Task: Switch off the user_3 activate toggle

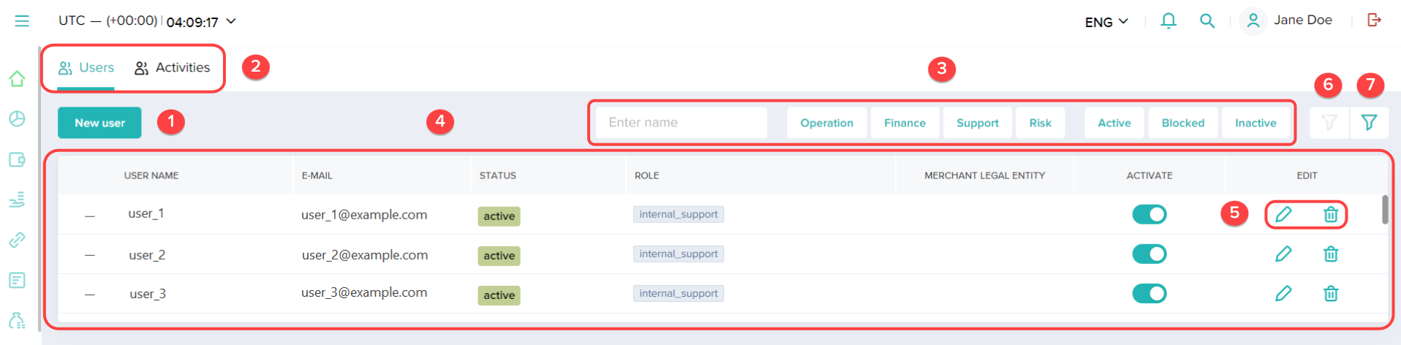Action: click(x=1149, y=294)
